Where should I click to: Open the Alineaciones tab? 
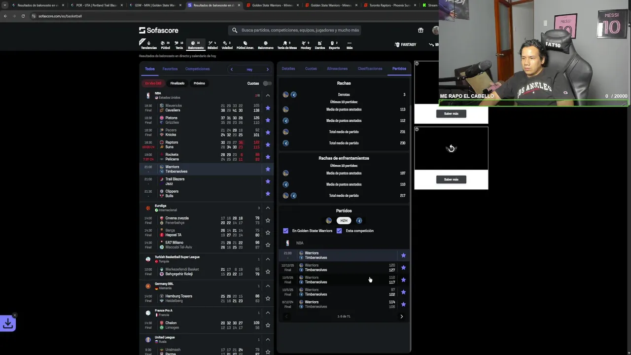[x=337, y=69]
